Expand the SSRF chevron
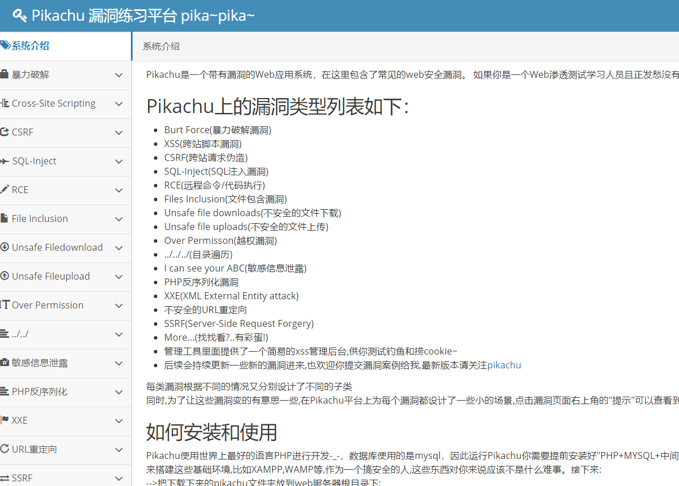This screenshot has width=679, height=486. coord(119,479)
